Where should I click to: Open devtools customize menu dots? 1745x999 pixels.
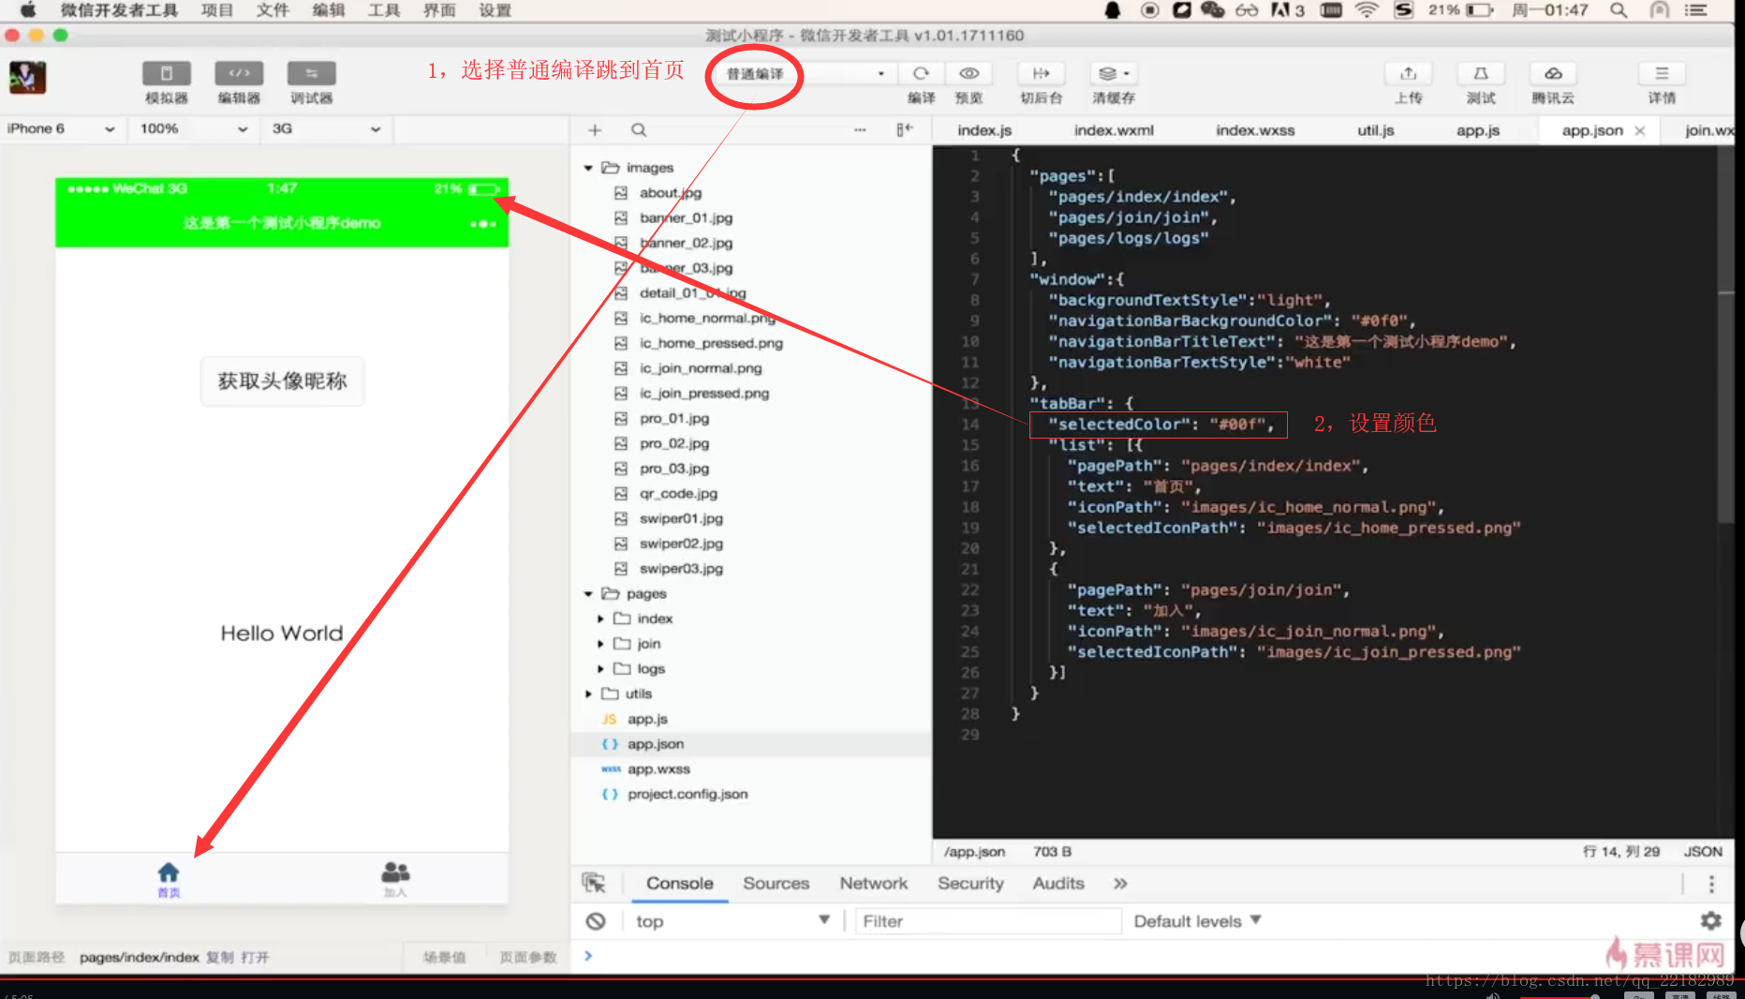tap(1711, 884)
